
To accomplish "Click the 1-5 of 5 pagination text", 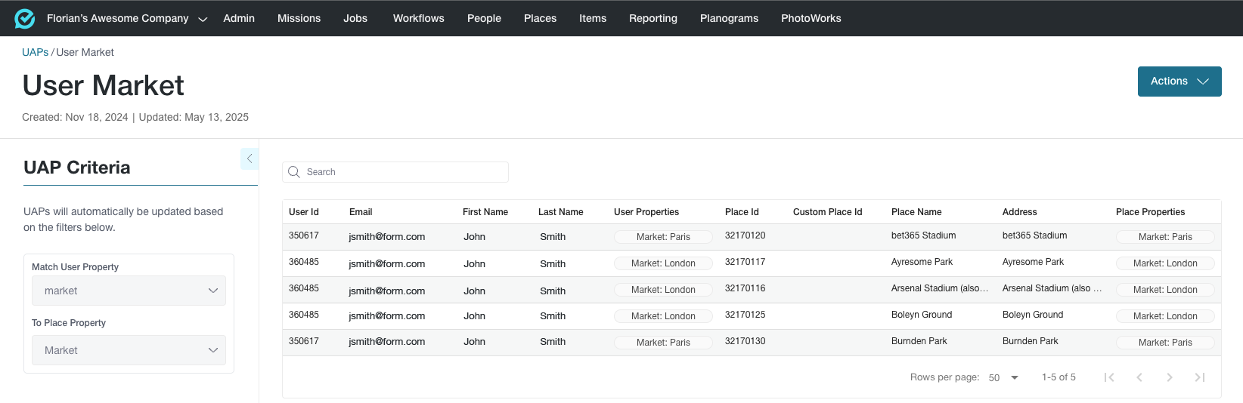I will 1059,377.
